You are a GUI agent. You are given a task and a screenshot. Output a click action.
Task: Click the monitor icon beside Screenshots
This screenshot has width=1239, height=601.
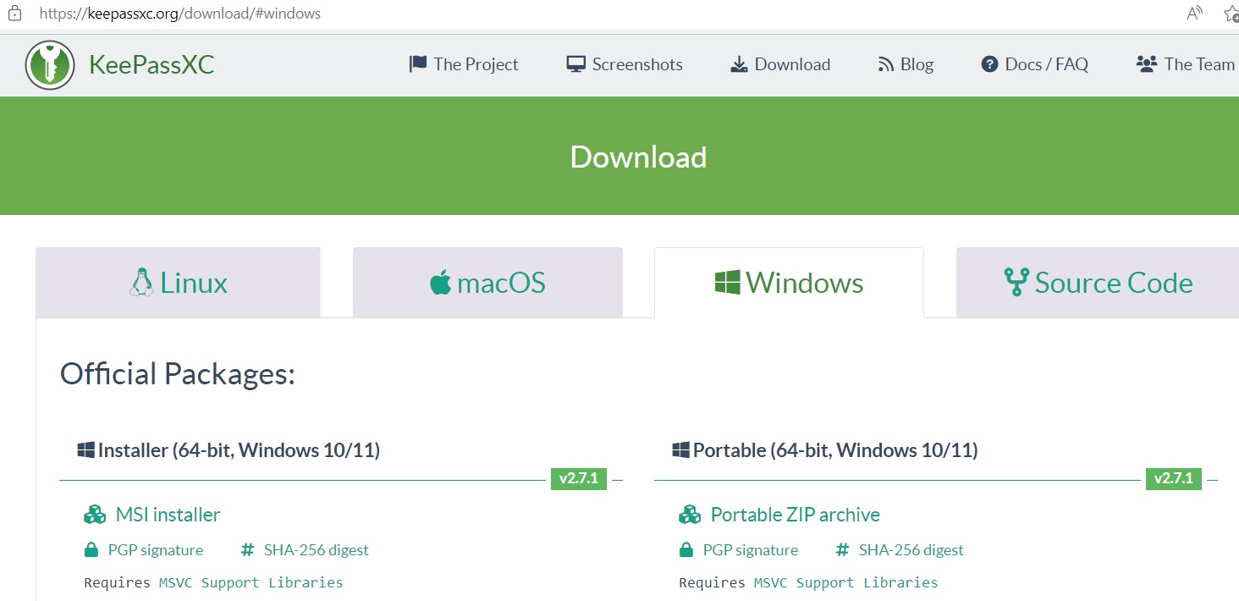pos(576,64)
